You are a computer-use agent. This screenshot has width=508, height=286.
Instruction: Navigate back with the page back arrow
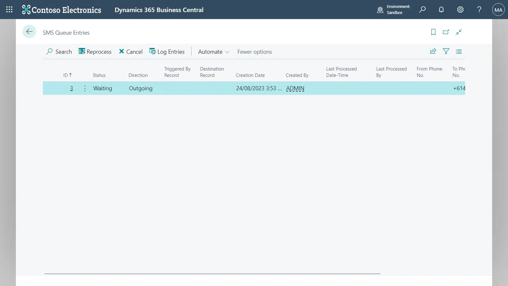click(x=29, y=31)
